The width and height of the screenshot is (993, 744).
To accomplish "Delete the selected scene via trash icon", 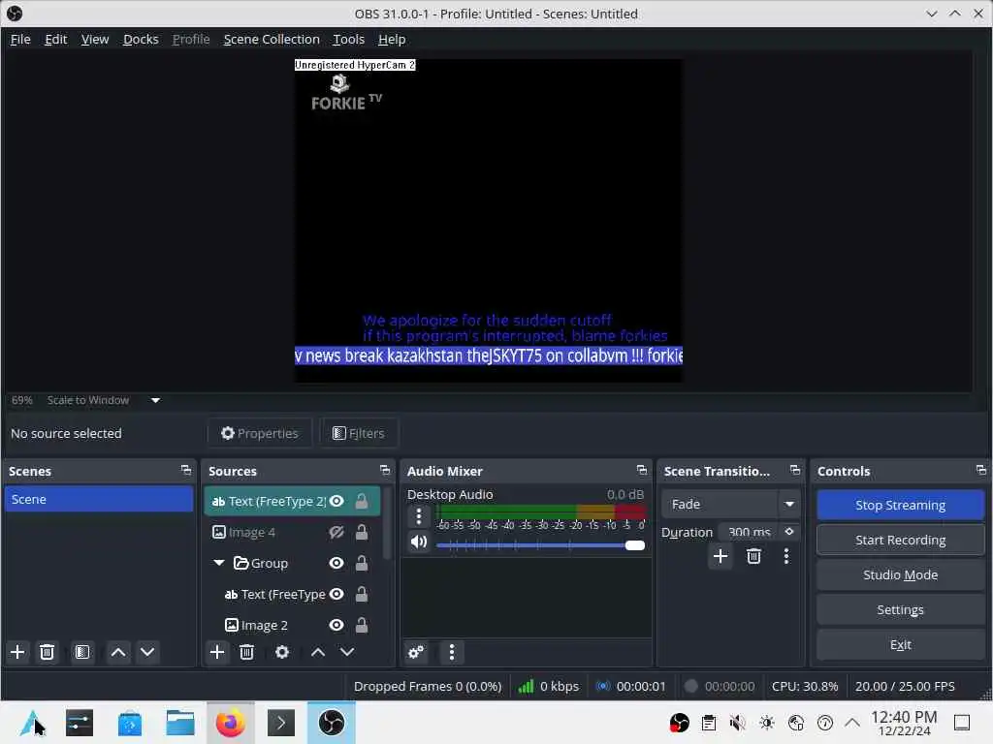I will click(x=47, y=652).
